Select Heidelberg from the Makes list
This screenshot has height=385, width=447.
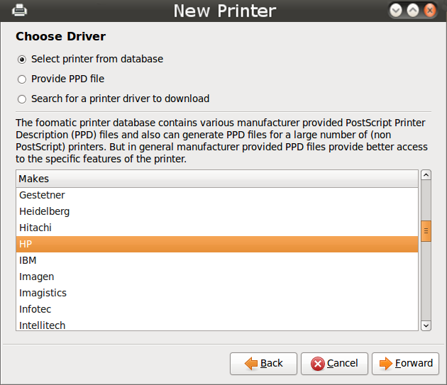point(217,211)
